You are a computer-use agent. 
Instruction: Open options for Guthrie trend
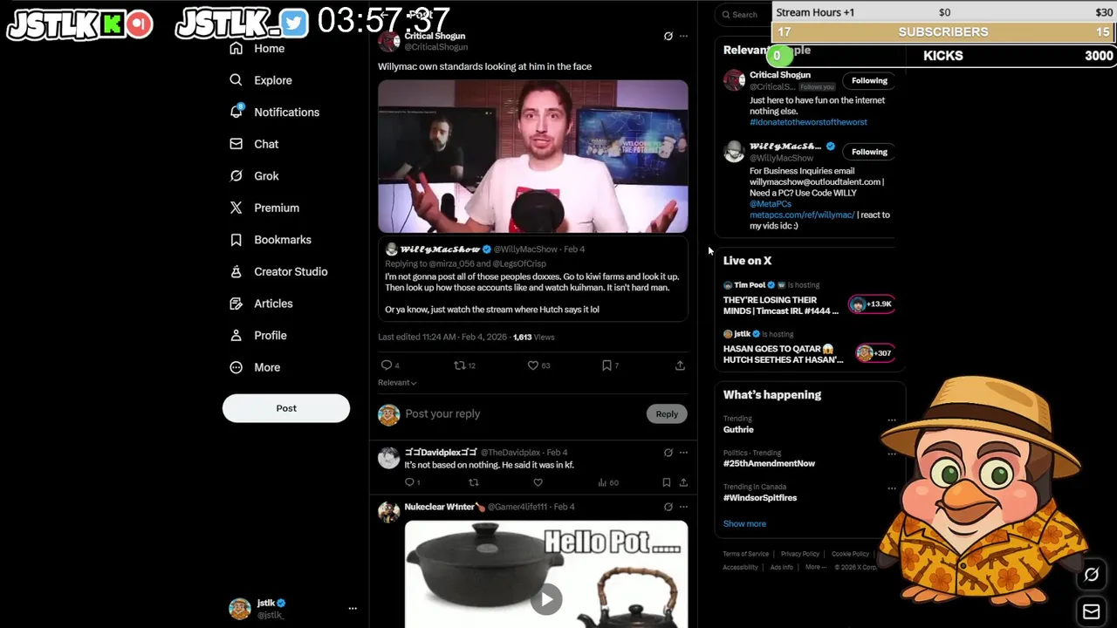coord(891,420)
